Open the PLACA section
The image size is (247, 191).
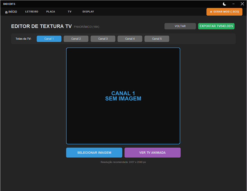[51, 12]
